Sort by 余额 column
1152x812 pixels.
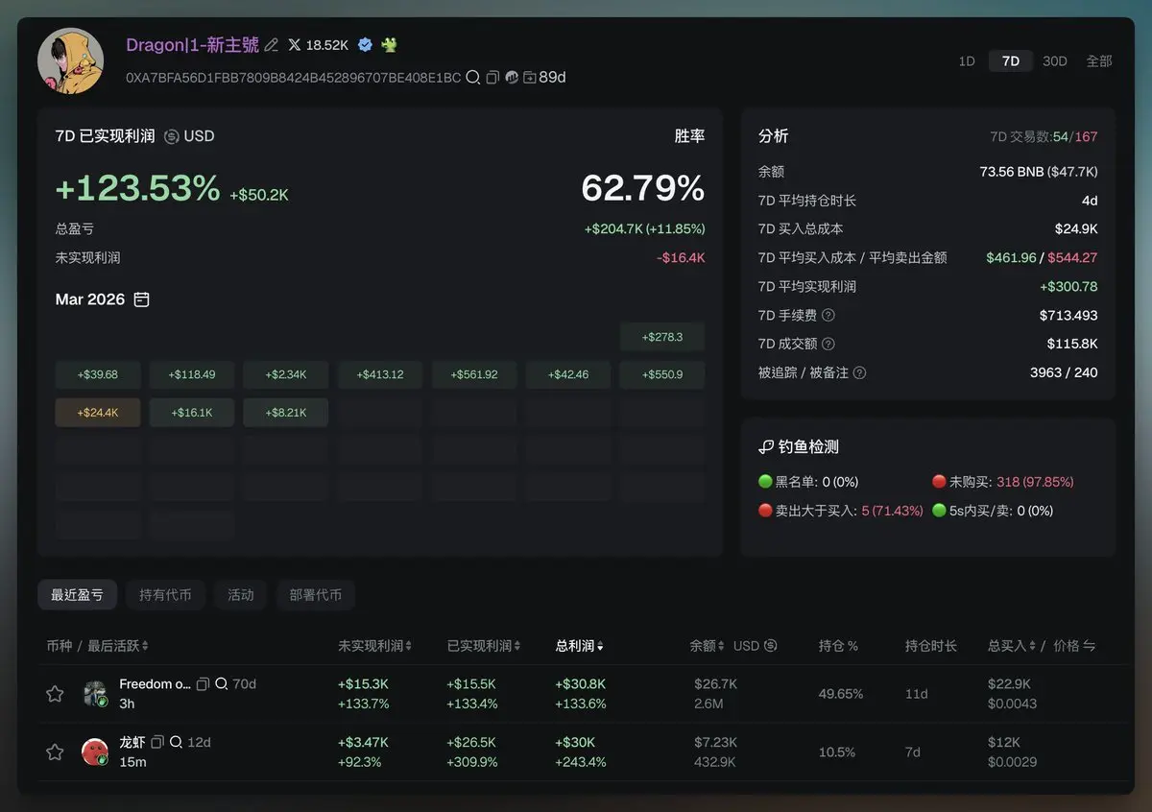708,646
